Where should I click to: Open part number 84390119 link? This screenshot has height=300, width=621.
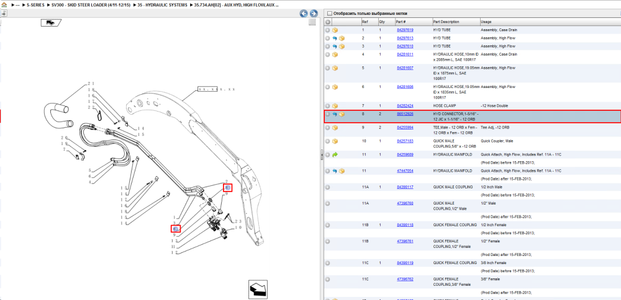(x=405, y=263)
